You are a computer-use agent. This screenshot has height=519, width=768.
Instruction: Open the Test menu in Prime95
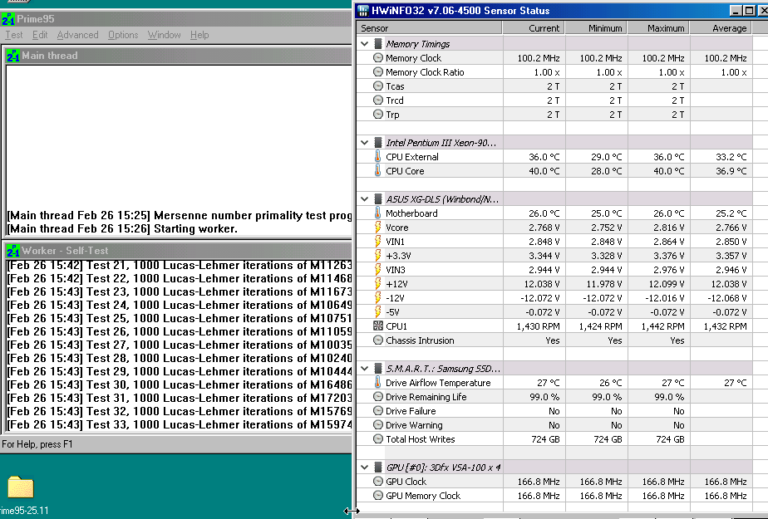[x=13, y=35]
